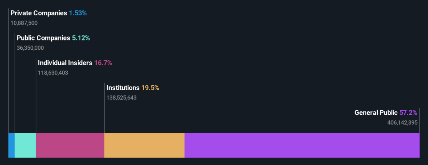This screenshot has width=428, height=165.
Task: Click the 57.2% percentage value
Action: pyautogui.click(x=408, y=112)
